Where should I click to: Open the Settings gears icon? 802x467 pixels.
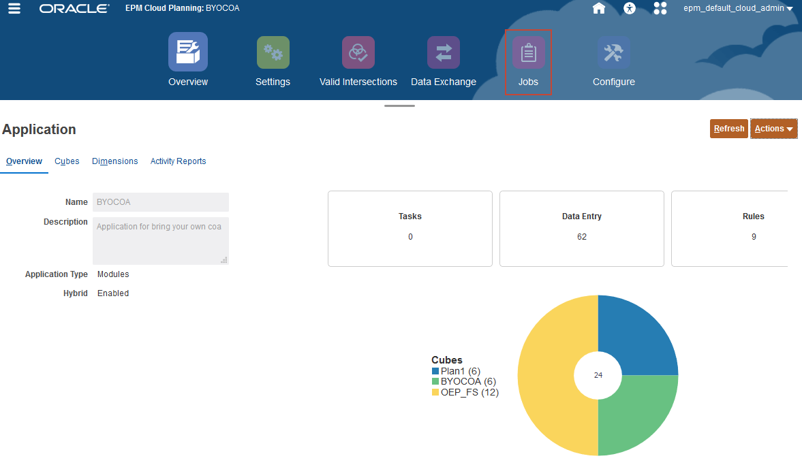click(x=273, y=52)
